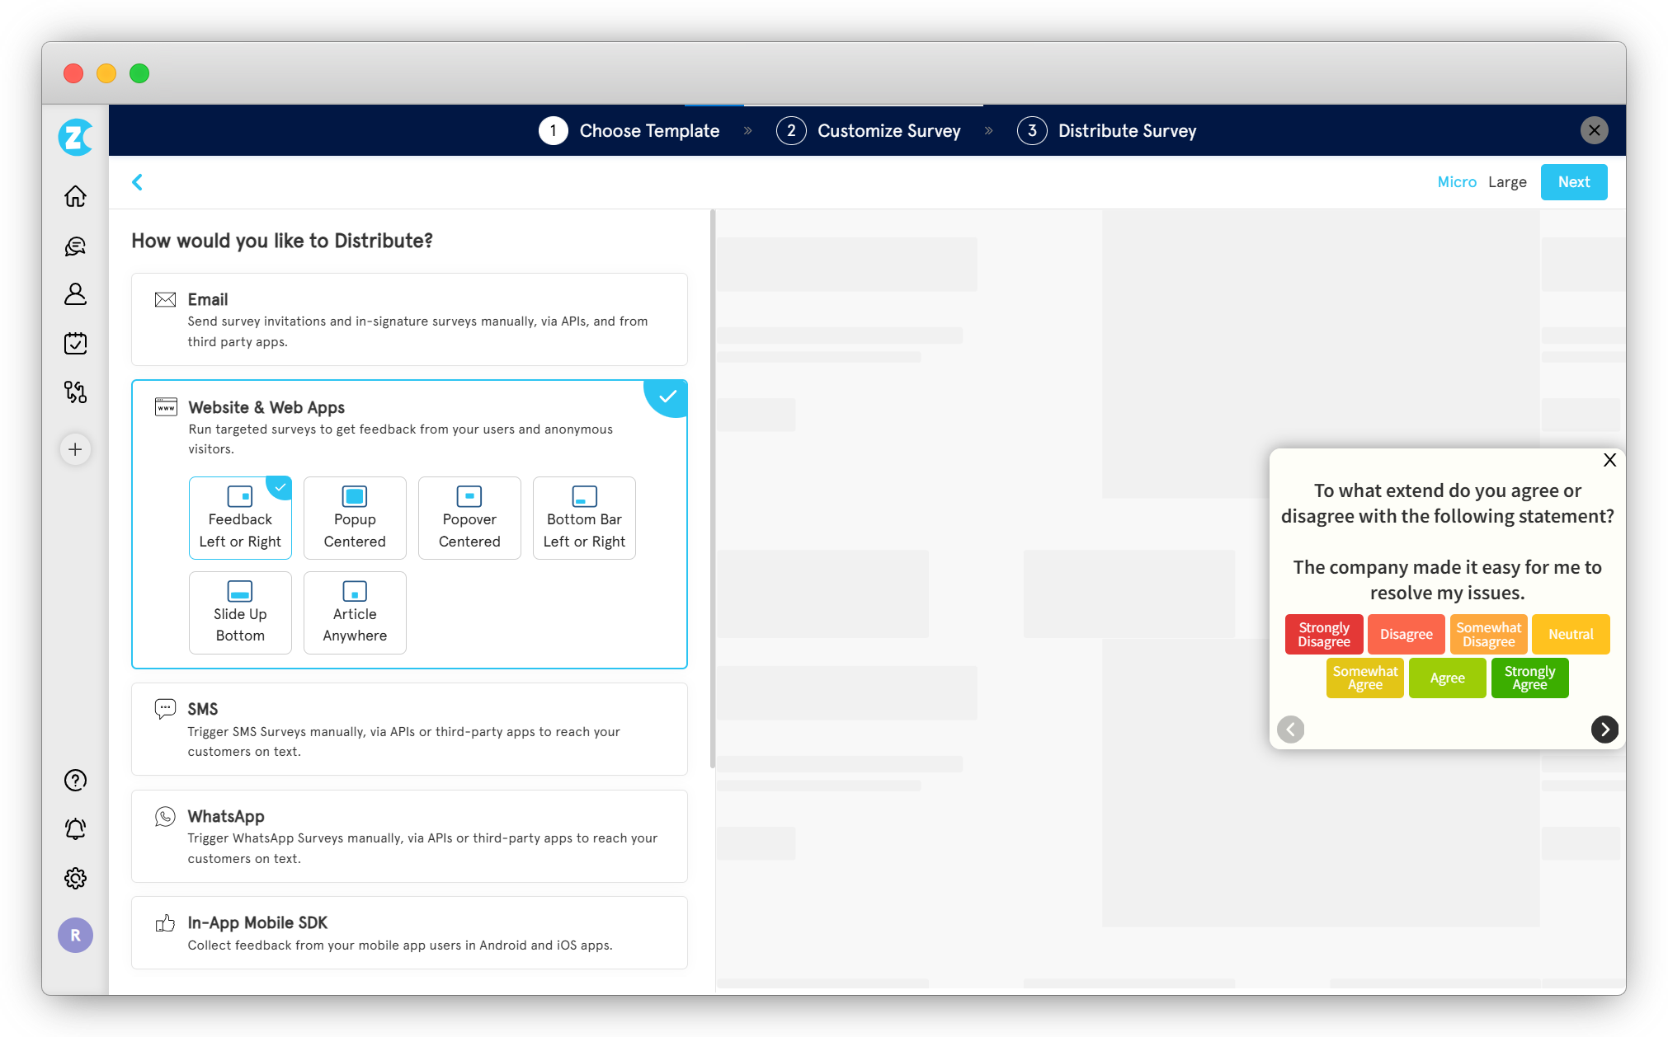This screenshot has height=1037, width=1668.
Task: Open the Workflows integration icon in sidebar
Action: [x=75, y=392]
